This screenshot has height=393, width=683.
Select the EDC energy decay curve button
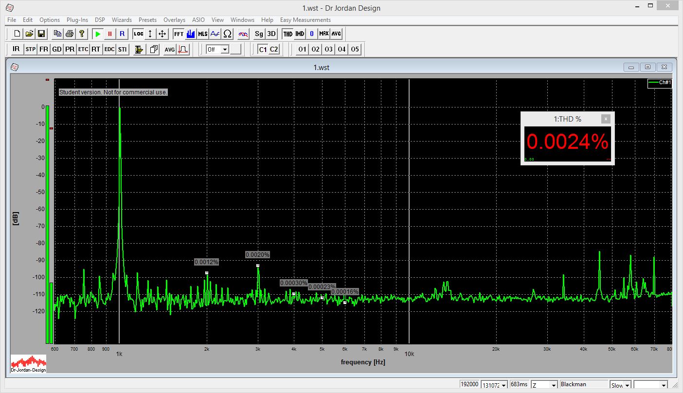pos(109,49)
